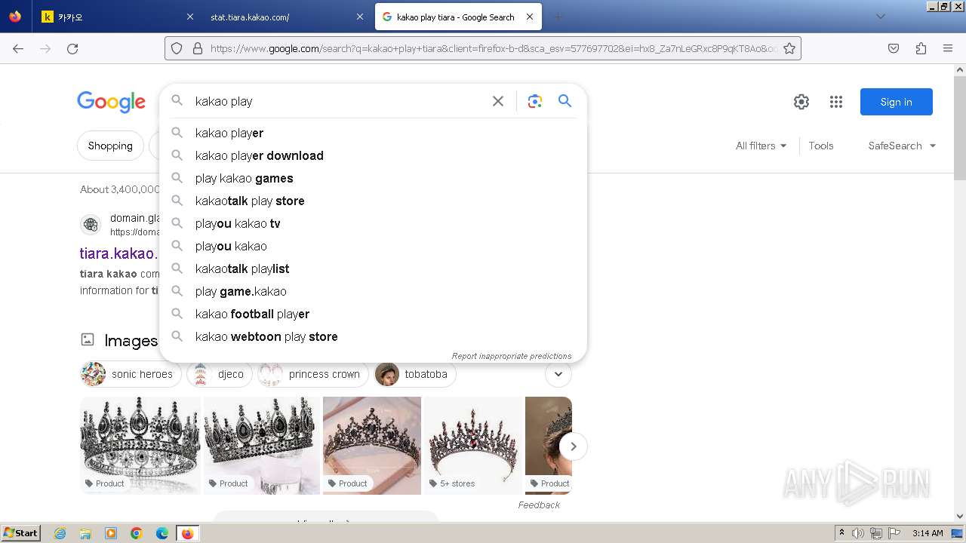The image size is (966, 543).
Task: Open Google quick settings gear
Action: [801, 102]
